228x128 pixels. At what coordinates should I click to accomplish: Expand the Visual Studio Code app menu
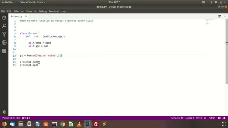pyautogui.click(x=31, y=2)
